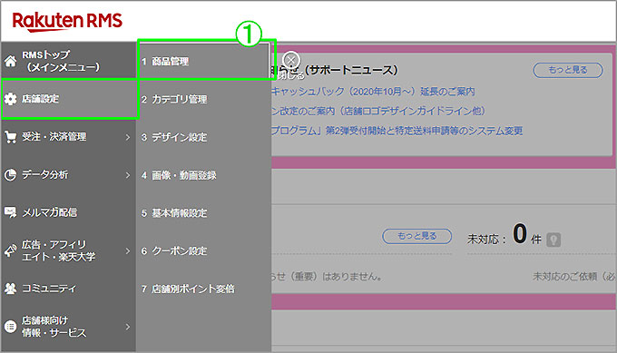Open the キャッシュバック 延長のご案内 news link
The height and width of the screenshot is (353, 617).
coord(373,92)
